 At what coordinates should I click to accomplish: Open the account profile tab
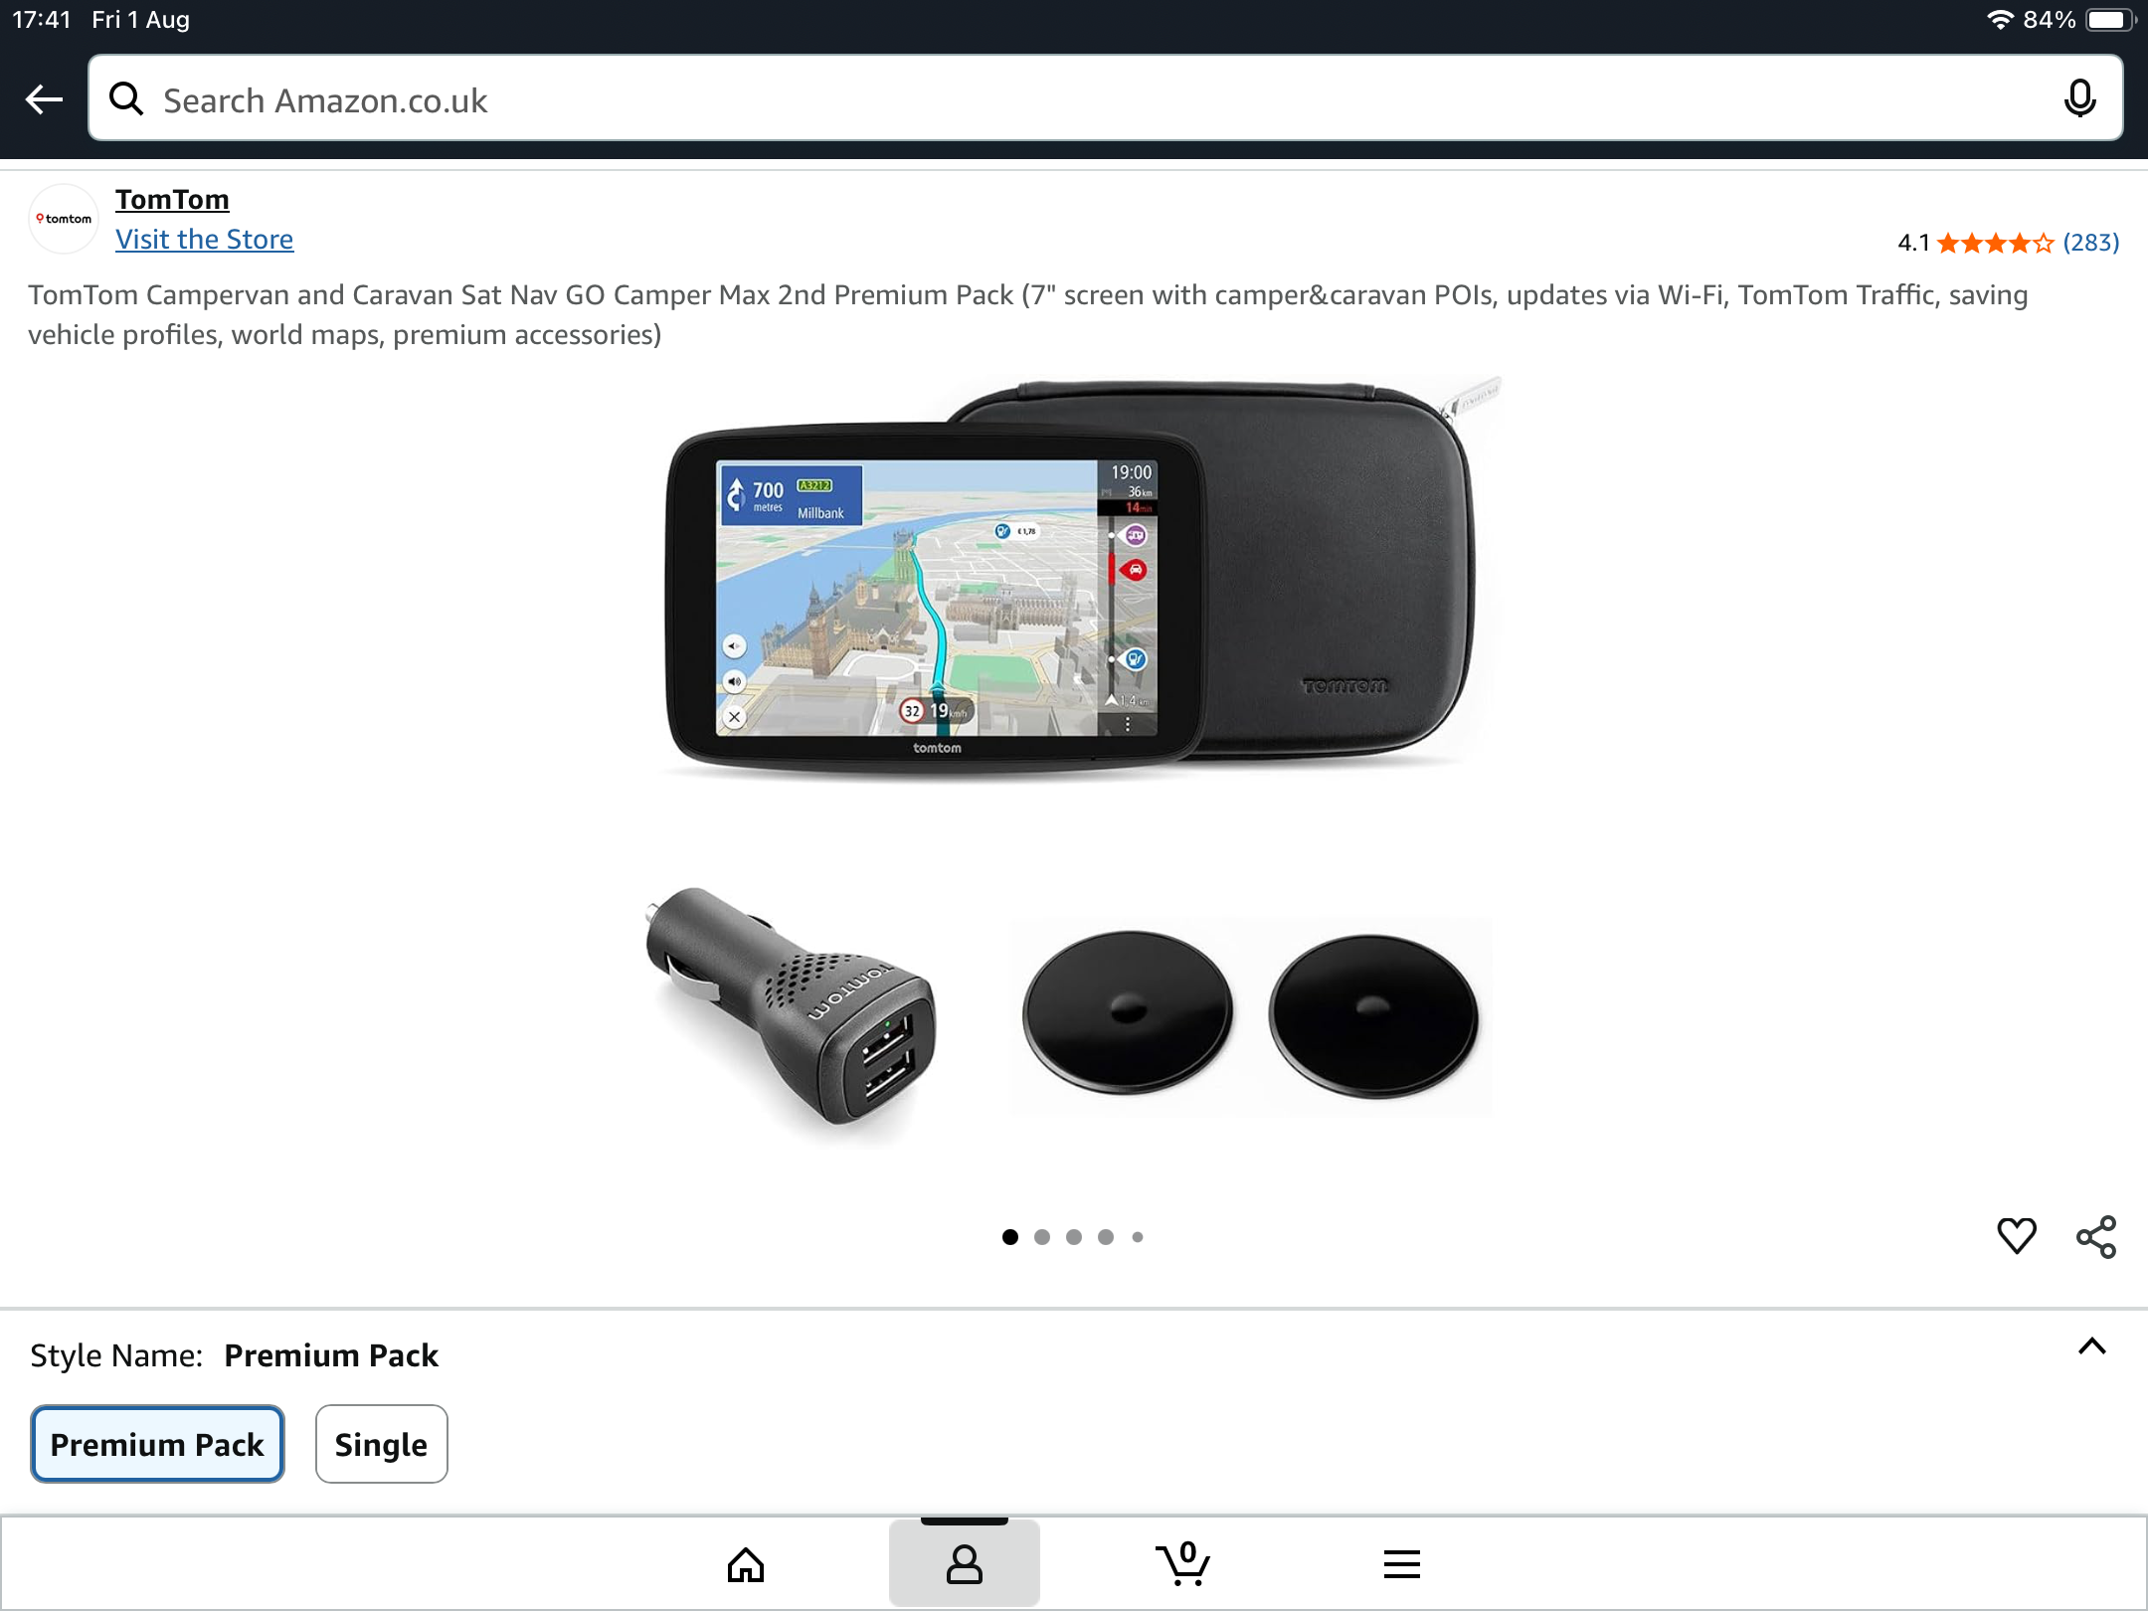coord(964,1564)
